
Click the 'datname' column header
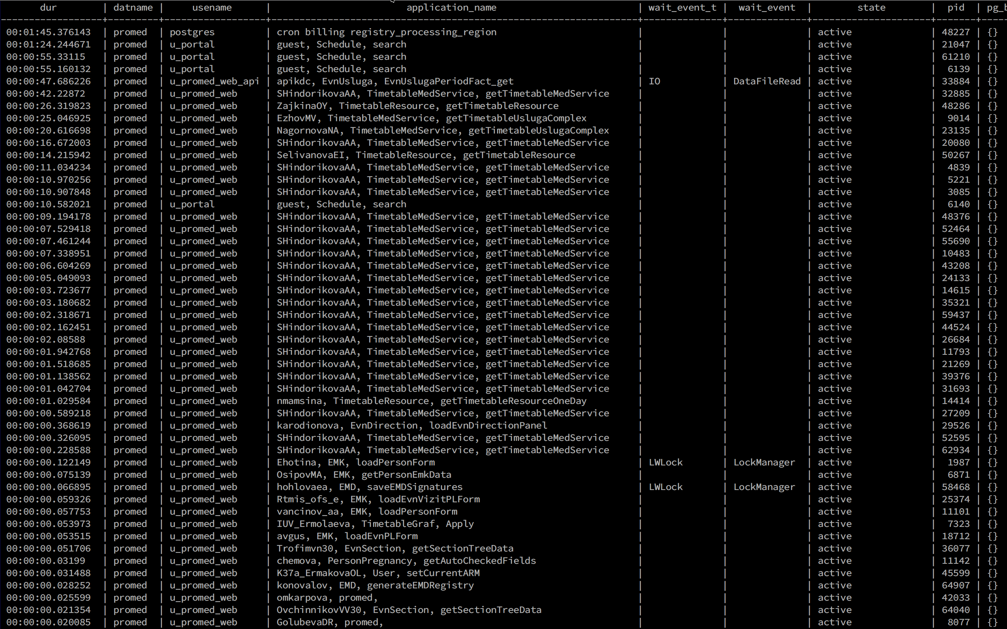[133, 8]
